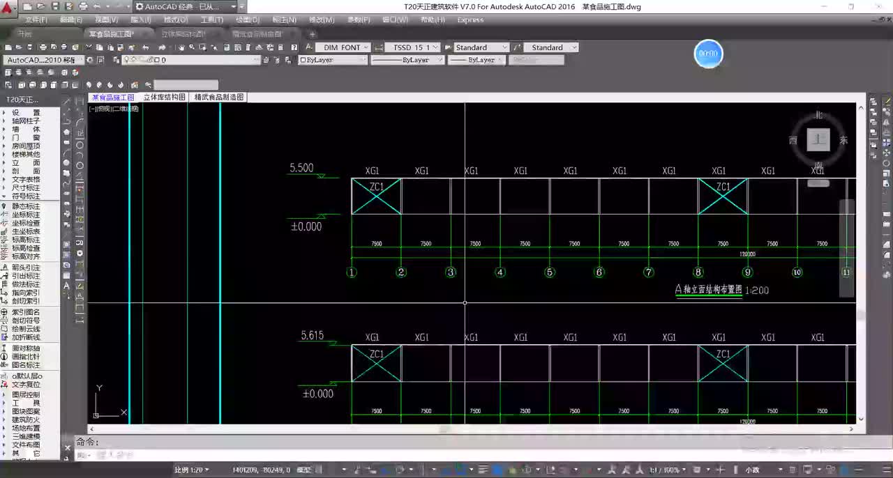This screenshot has width=893, height=478.
Task: Expand the 墙体 menu group
Action: click(25, 129)
